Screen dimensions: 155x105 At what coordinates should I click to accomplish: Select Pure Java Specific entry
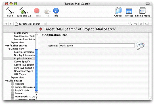(x=24, y=68)
